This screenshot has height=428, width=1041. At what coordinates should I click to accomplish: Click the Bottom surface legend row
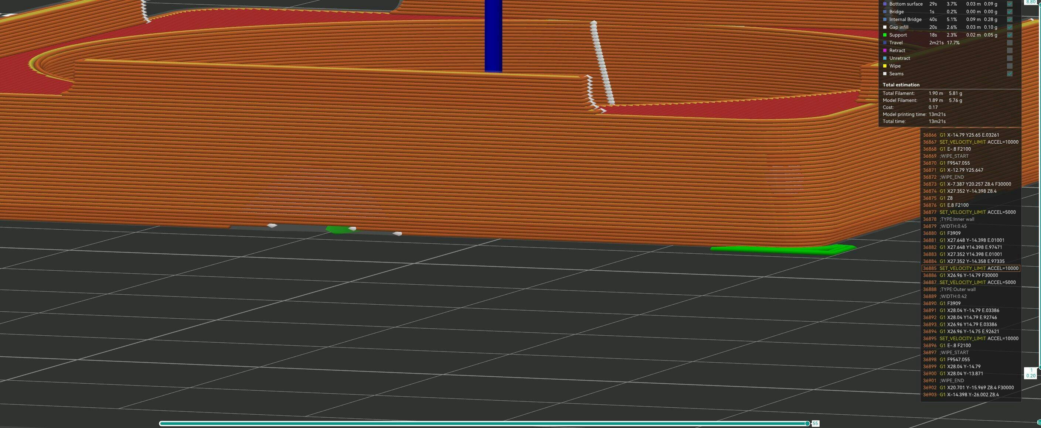coord(906,4)
